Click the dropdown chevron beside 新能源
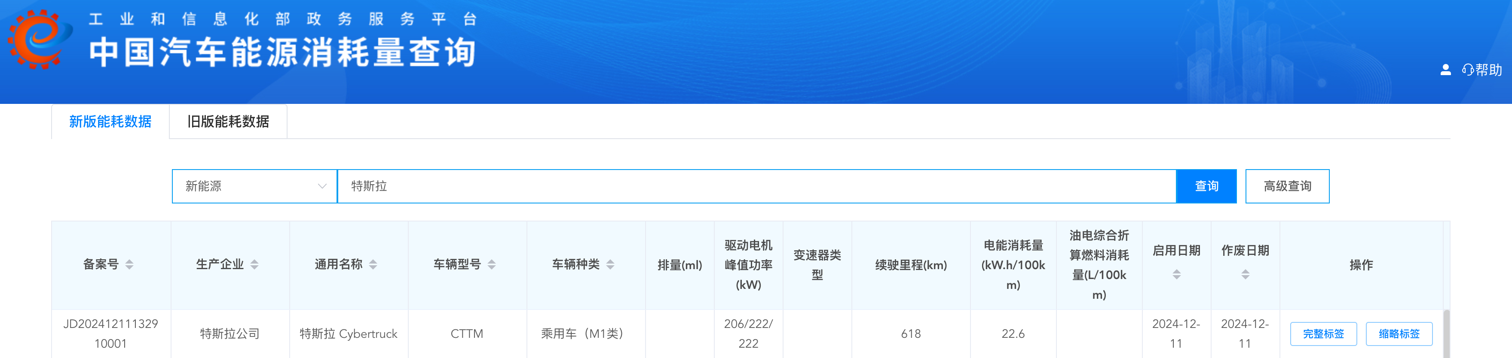Image resolution: width=1512 pixels, height=358 pixels. (x=321, y=186)
